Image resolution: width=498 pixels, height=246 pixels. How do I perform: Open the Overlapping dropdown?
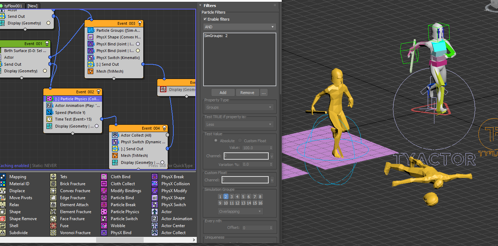[240, 211]
